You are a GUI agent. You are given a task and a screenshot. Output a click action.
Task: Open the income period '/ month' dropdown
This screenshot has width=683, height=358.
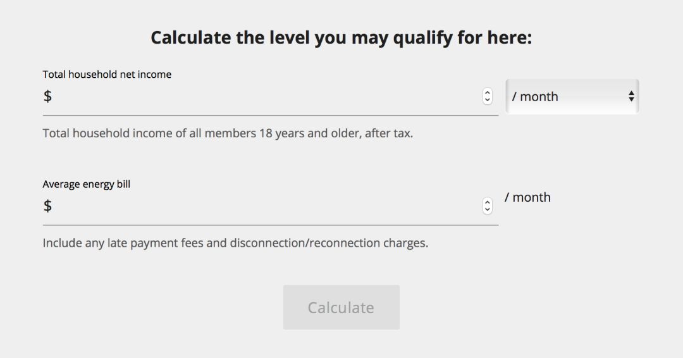click(x=572, y=96)
